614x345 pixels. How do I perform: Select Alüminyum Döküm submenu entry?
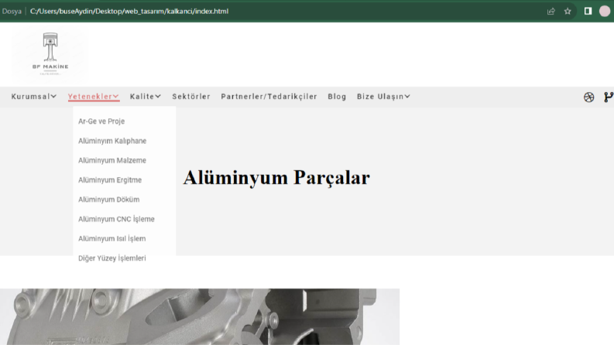[x=109, y=200]
